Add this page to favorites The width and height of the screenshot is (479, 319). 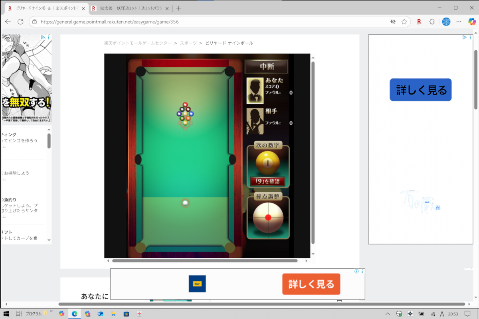click(404, 22)
